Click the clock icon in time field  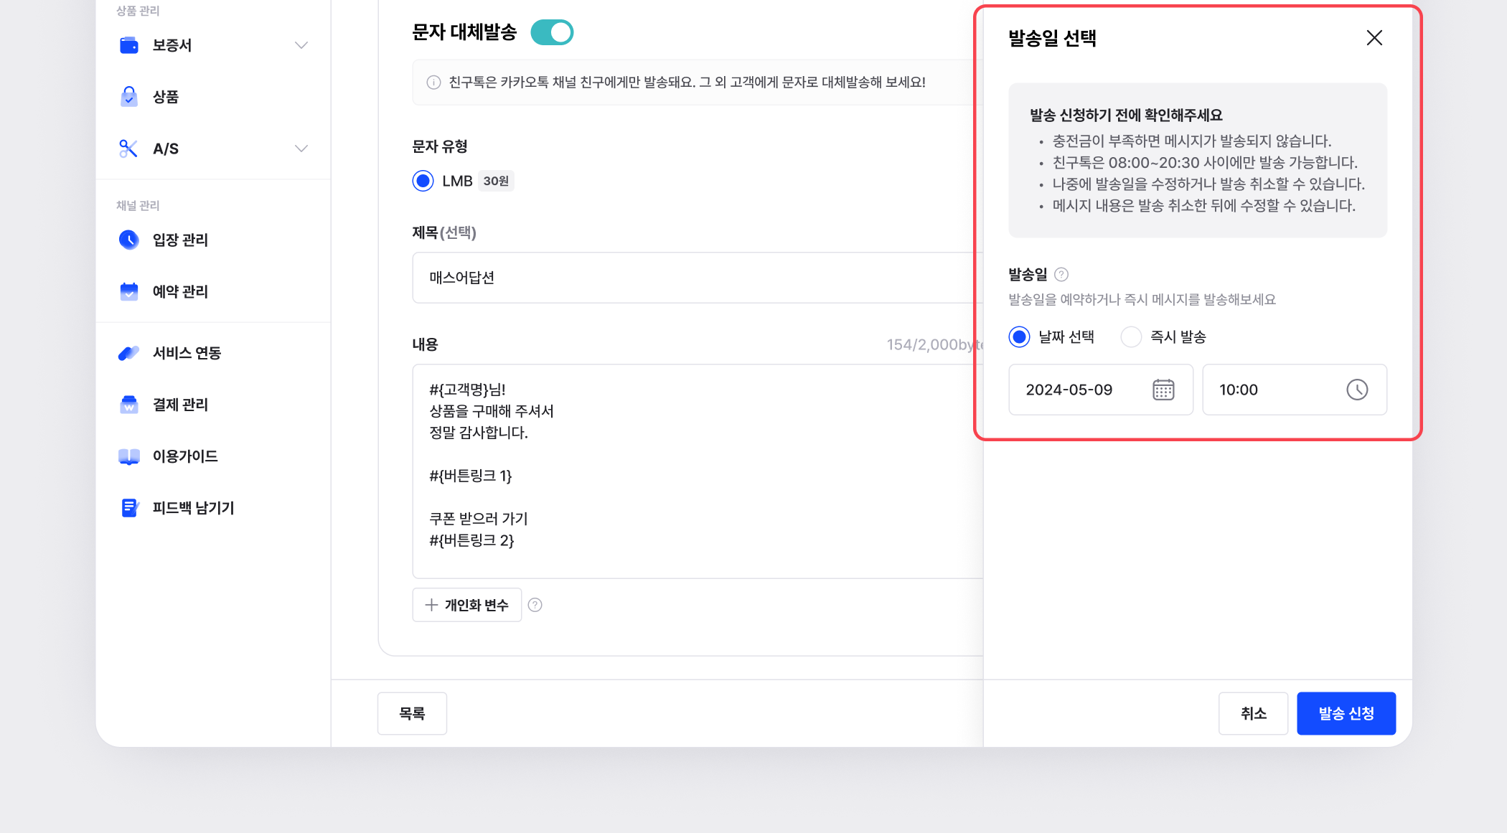[x=1356, y=390]
